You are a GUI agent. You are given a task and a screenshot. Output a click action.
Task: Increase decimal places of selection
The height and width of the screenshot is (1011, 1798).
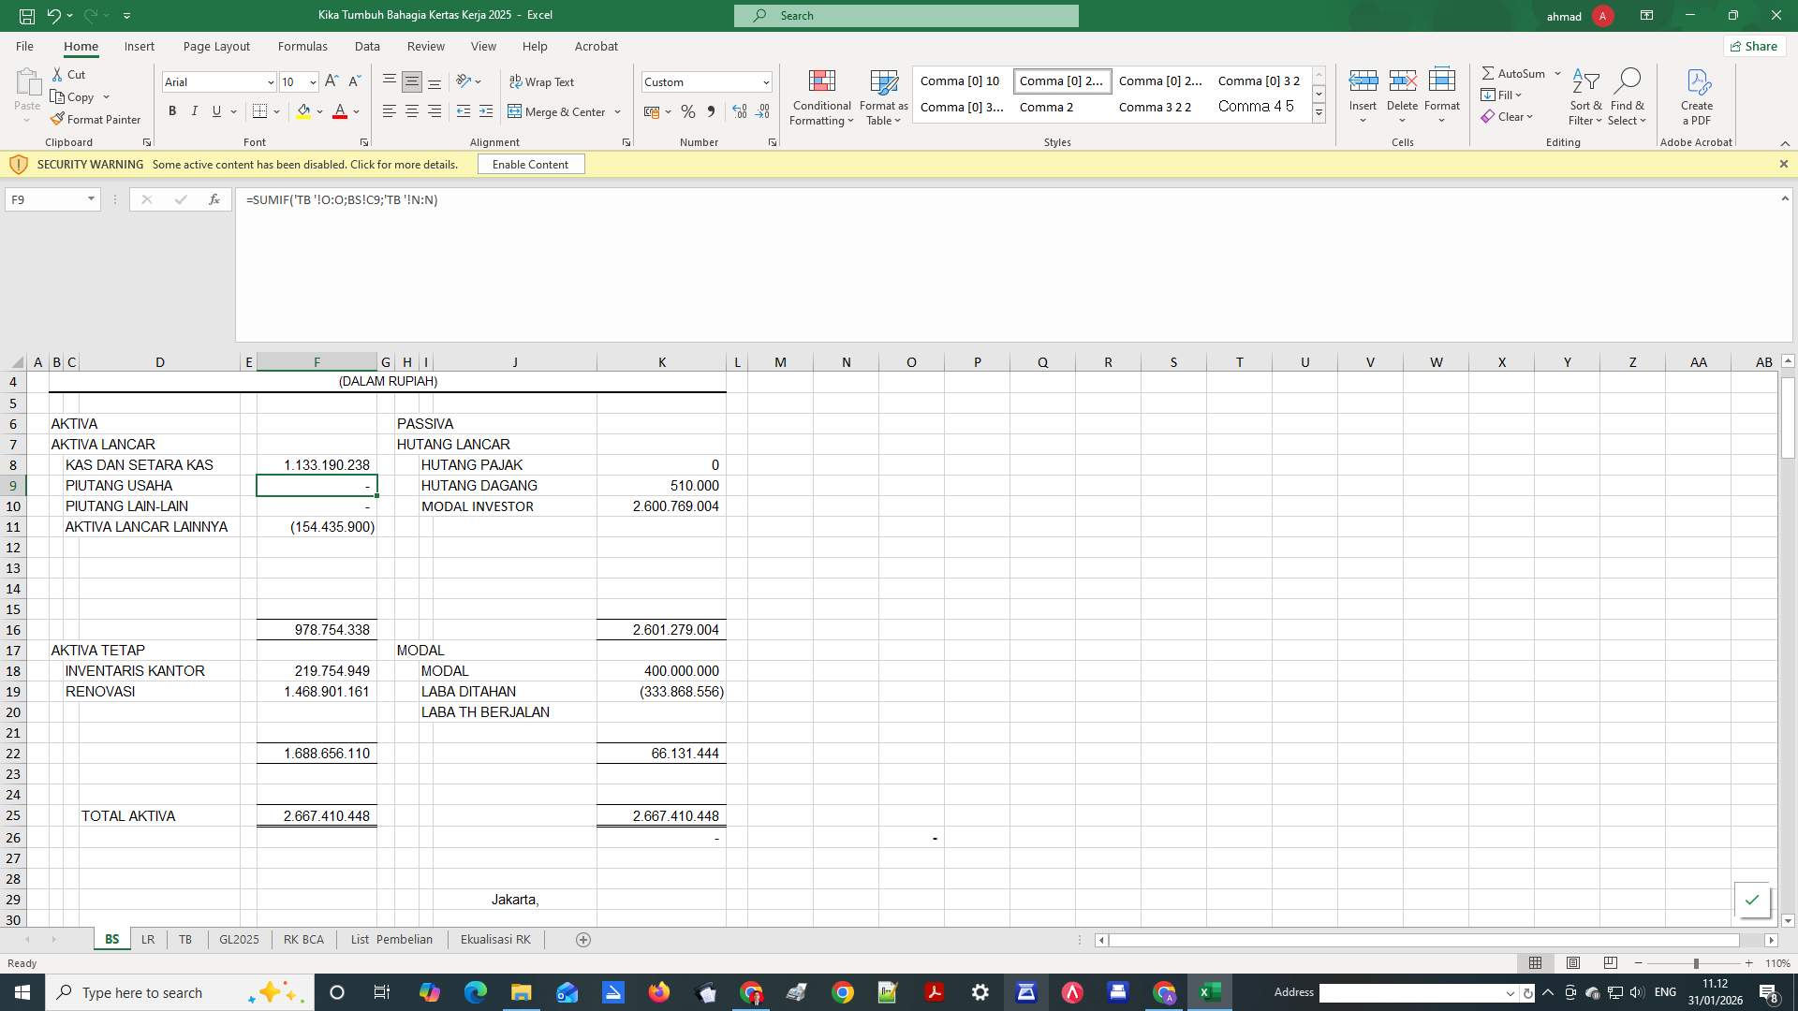pyautogui.click(x=739, y=111)
